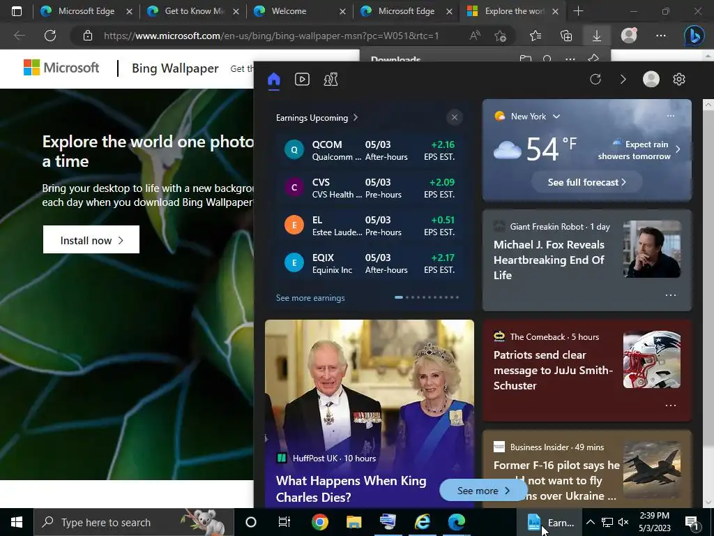
Task: Open widgets settings gear
Action: click(679, 80)
